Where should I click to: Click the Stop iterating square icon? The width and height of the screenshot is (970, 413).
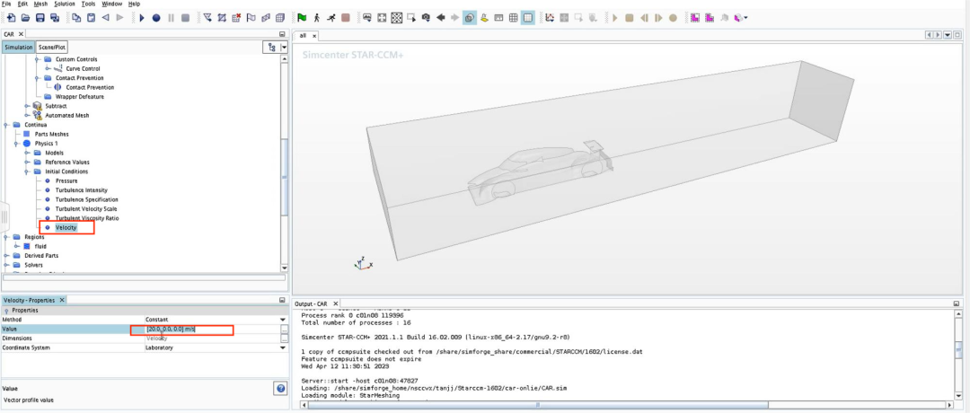[x=346, y=18]
